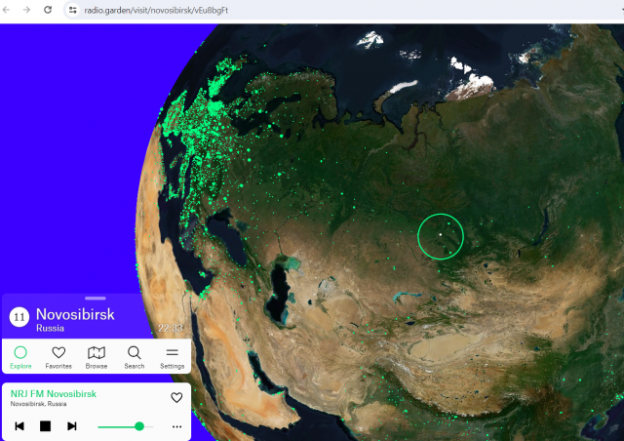624x441 pixels.
Task: Skip to next station
Action: tap(71, 426)
